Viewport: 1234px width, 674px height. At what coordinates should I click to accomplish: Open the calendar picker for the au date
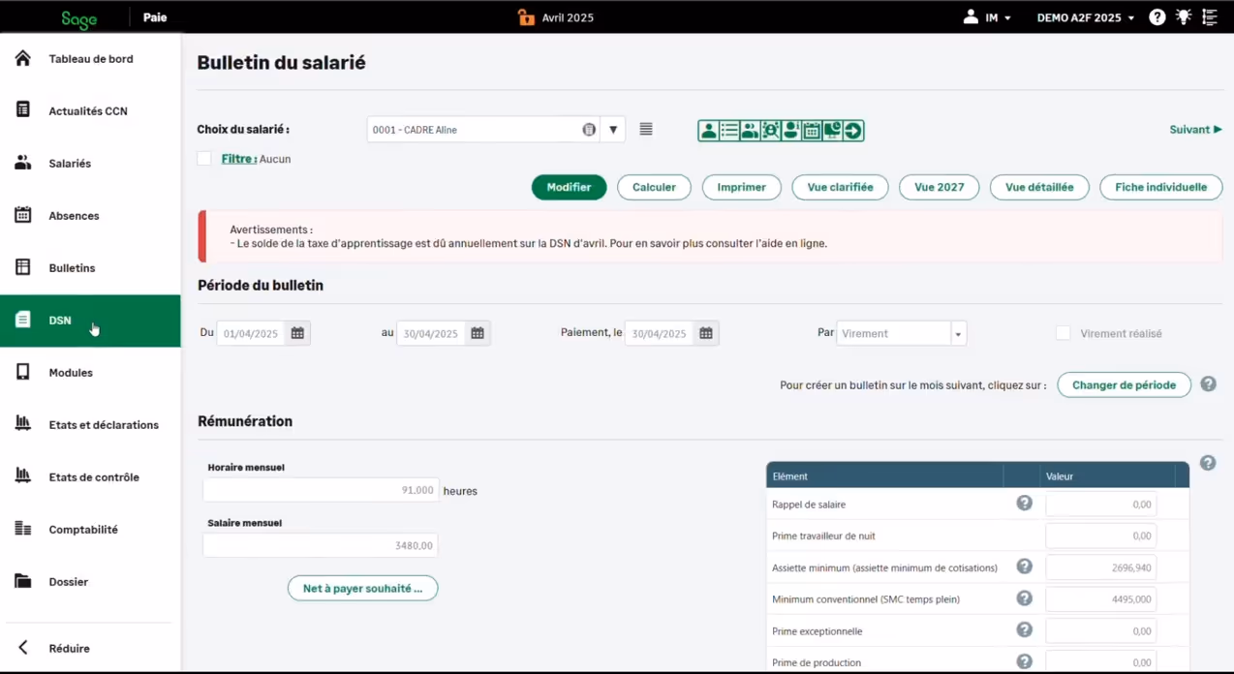tap(478, 333)
